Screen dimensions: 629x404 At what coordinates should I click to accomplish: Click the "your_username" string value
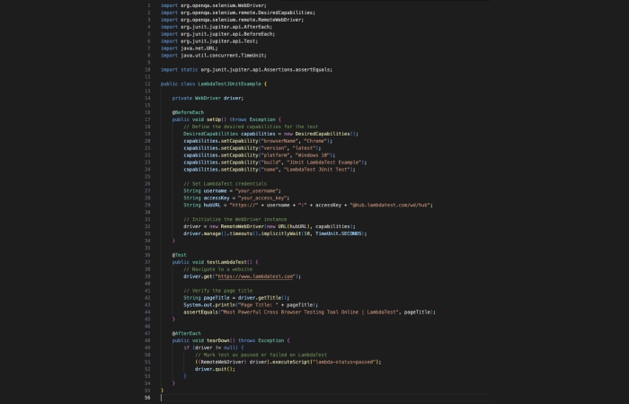257,190
